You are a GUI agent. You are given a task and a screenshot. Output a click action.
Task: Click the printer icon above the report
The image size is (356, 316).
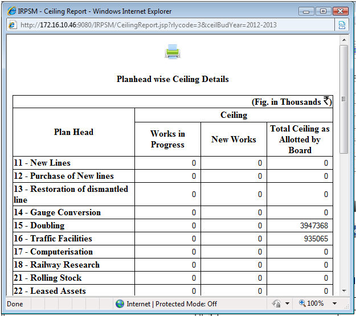tap(173, 52)
